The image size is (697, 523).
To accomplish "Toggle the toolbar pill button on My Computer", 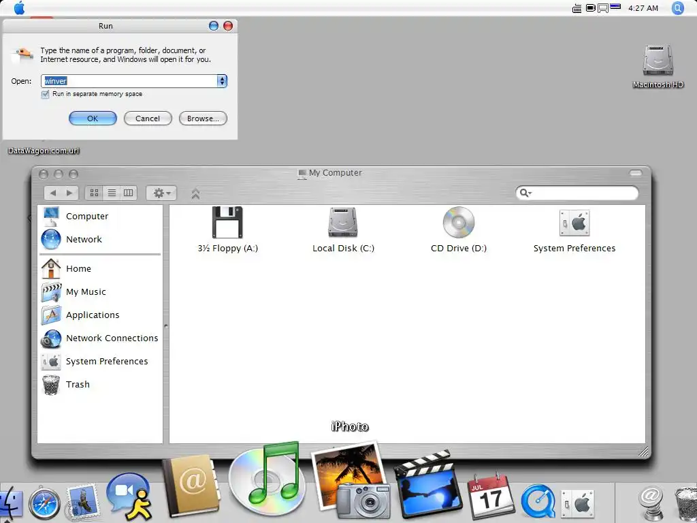I will pyautogui.click(x=636, y=173).
